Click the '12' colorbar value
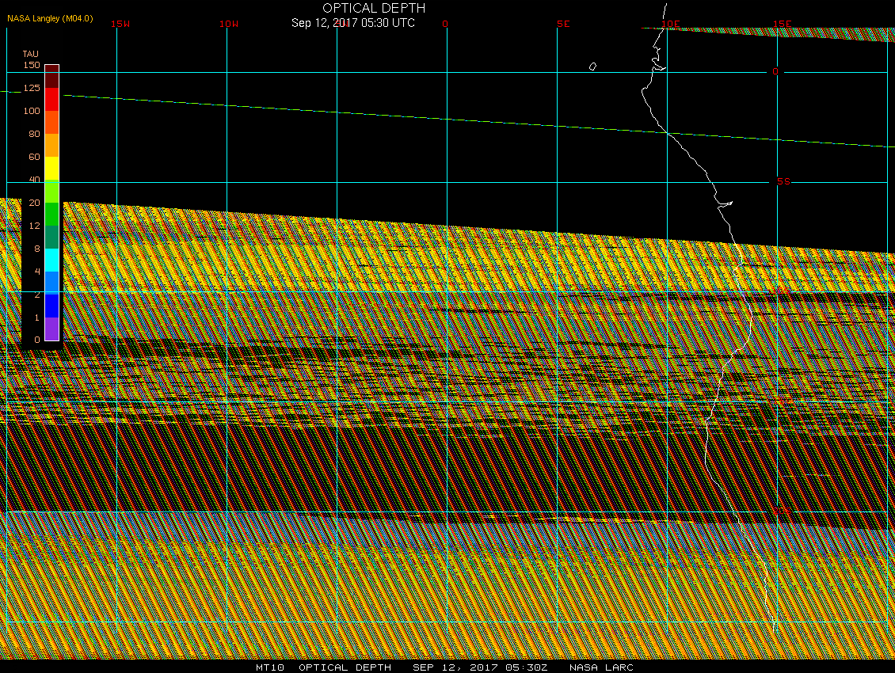Screen dimensions: 895x673 tap(34, 226)
